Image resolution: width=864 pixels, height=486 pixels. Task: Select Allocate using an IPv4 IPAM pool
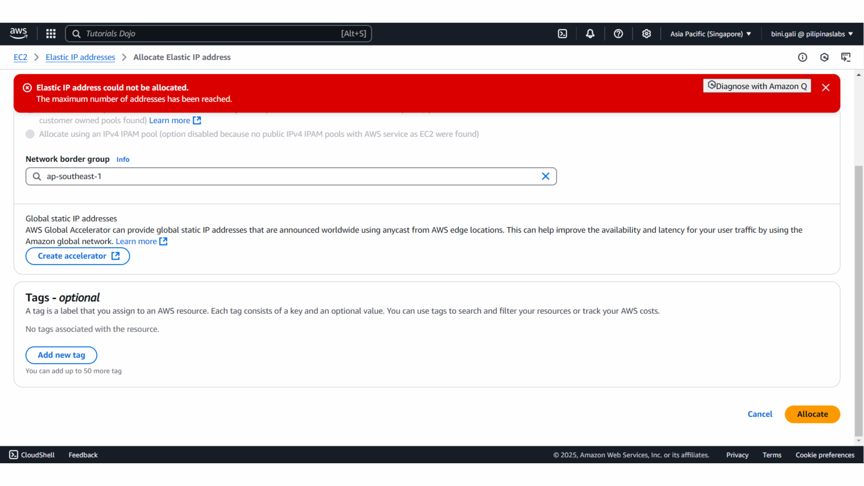(x=30, y=134)
